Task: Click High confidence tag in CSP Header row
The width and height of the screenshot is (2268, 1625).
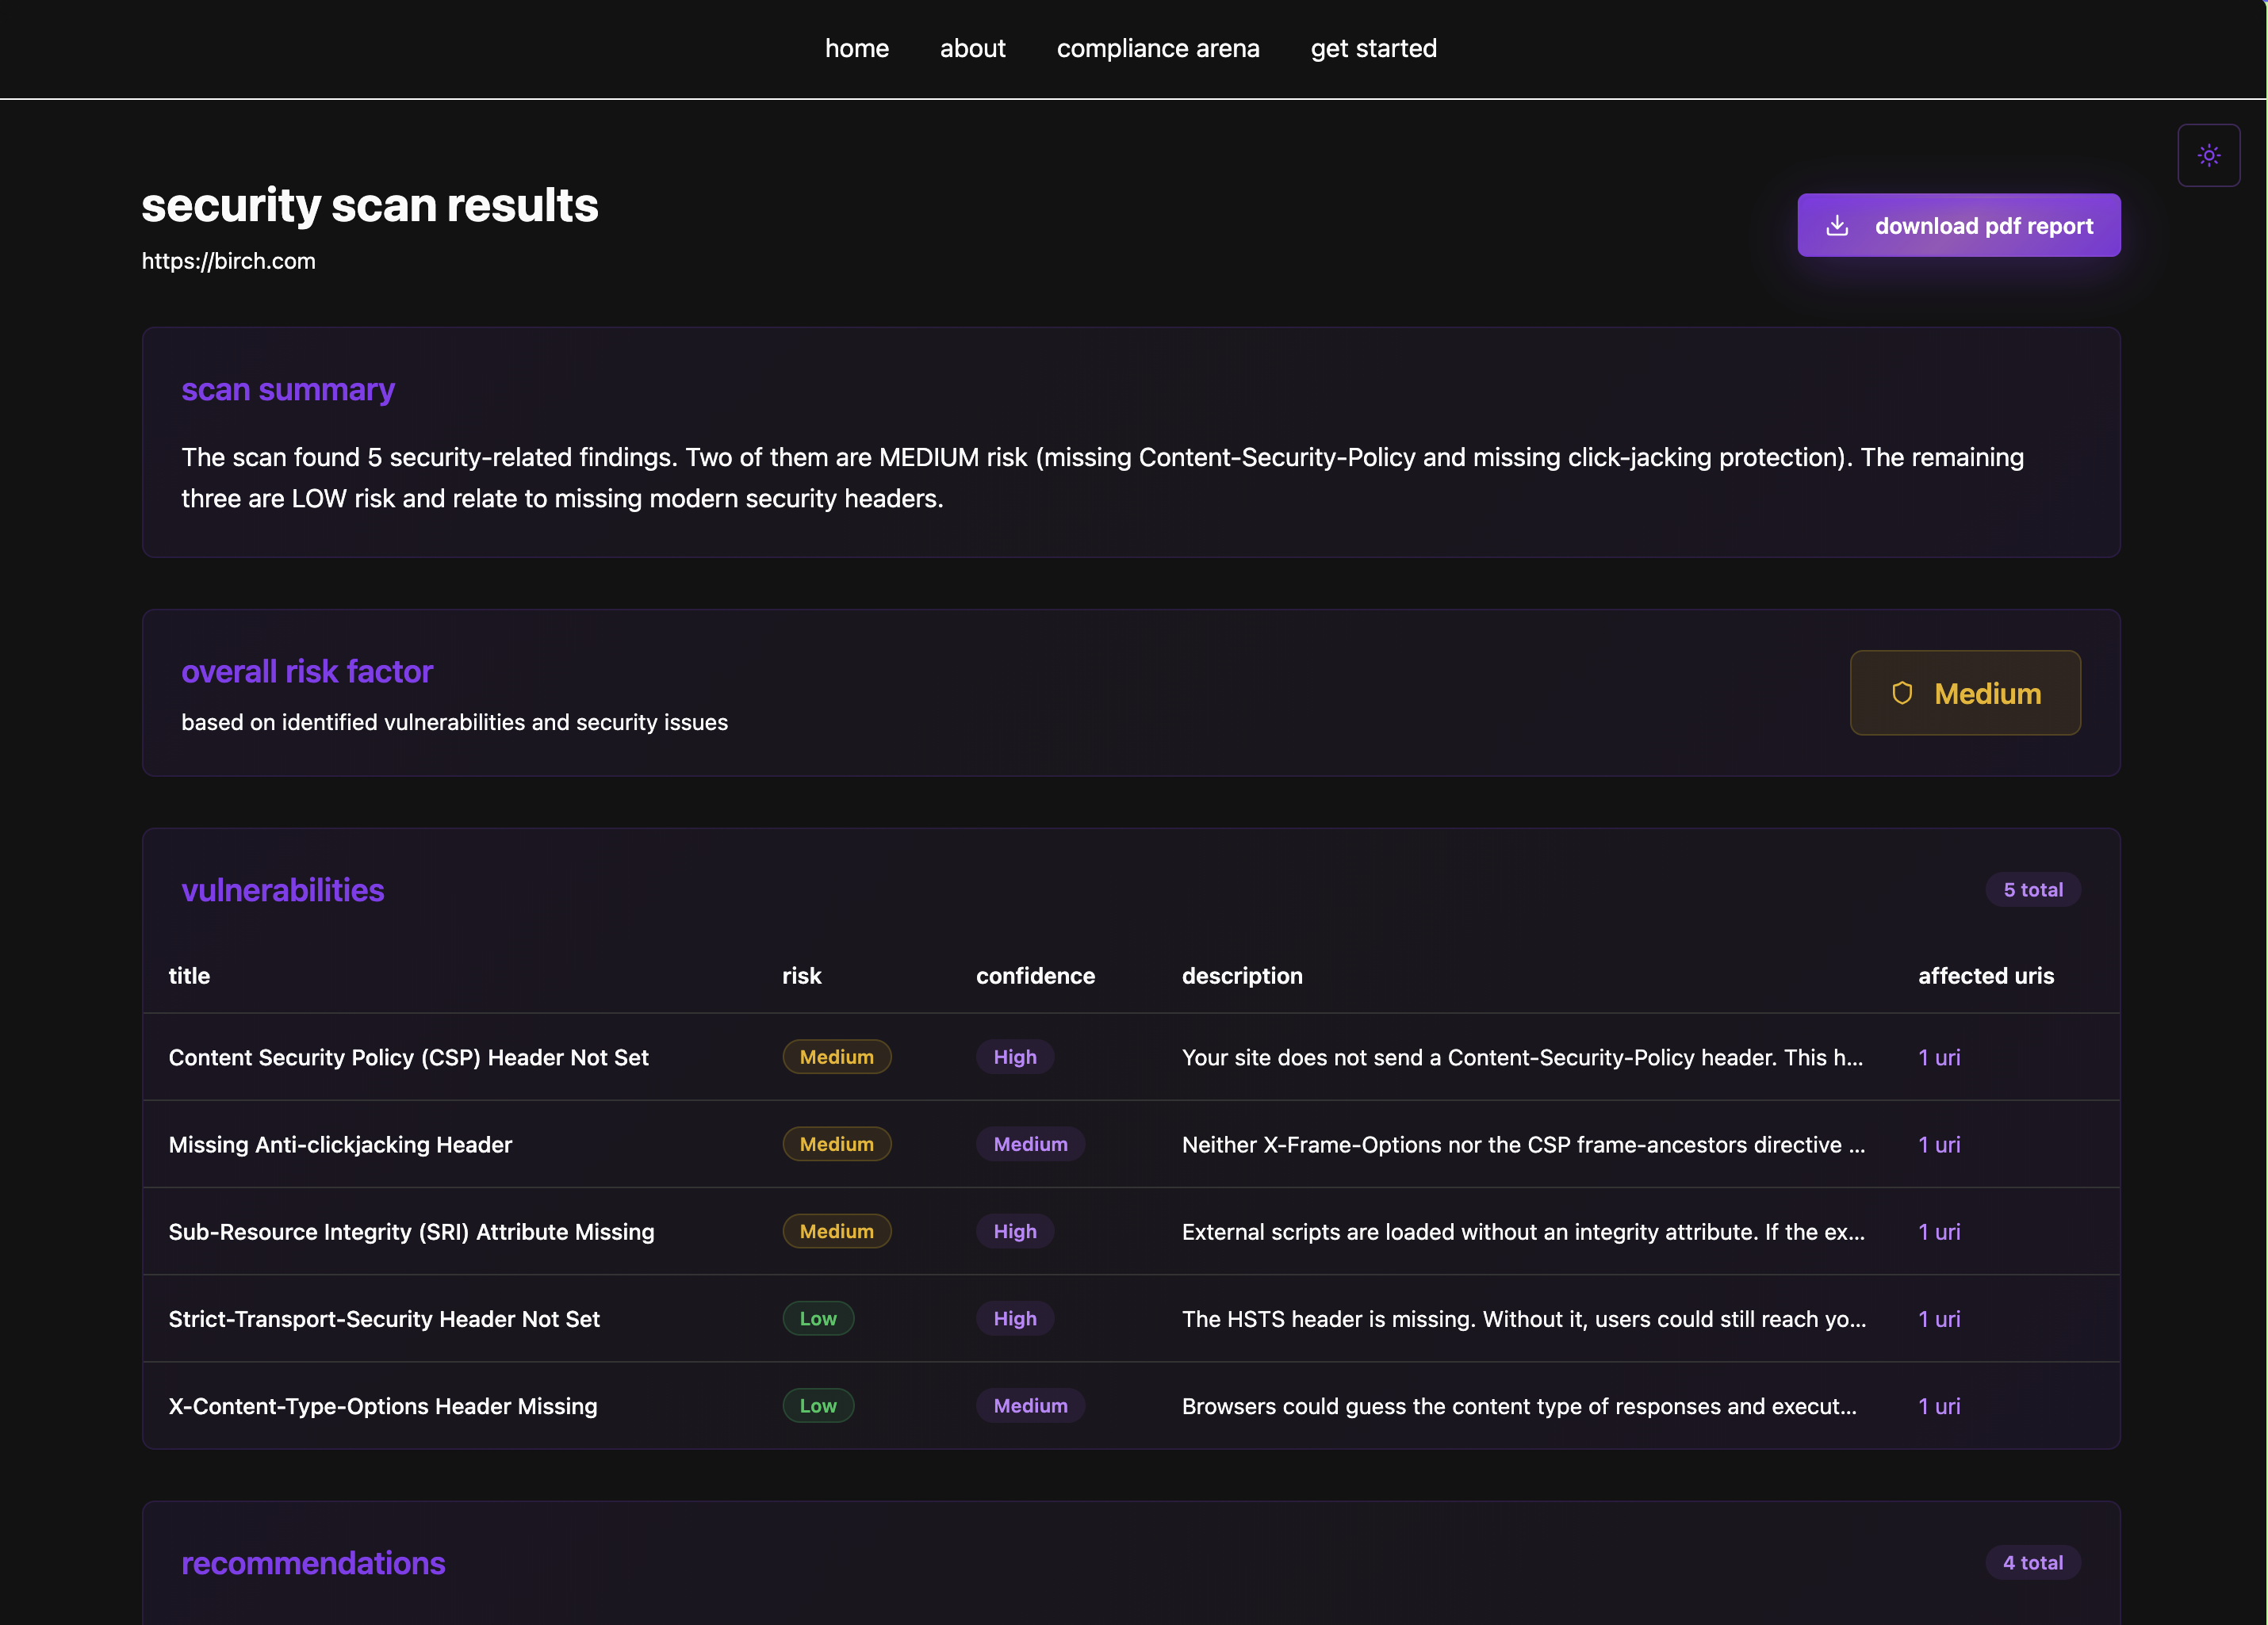Action: [1015, 1057]
